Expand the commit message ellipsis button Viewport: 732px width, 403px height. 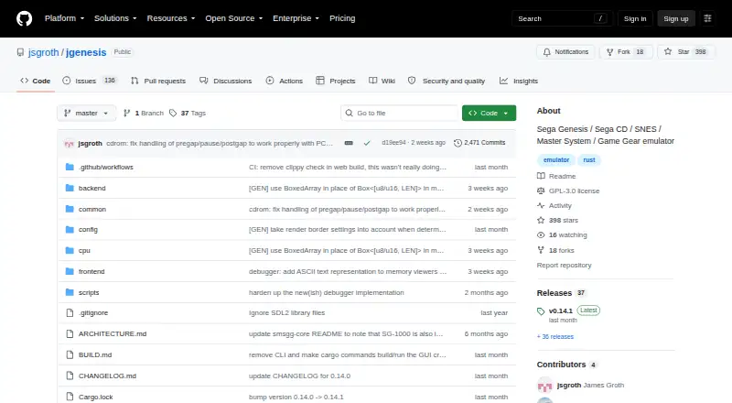tap(349, 143)
